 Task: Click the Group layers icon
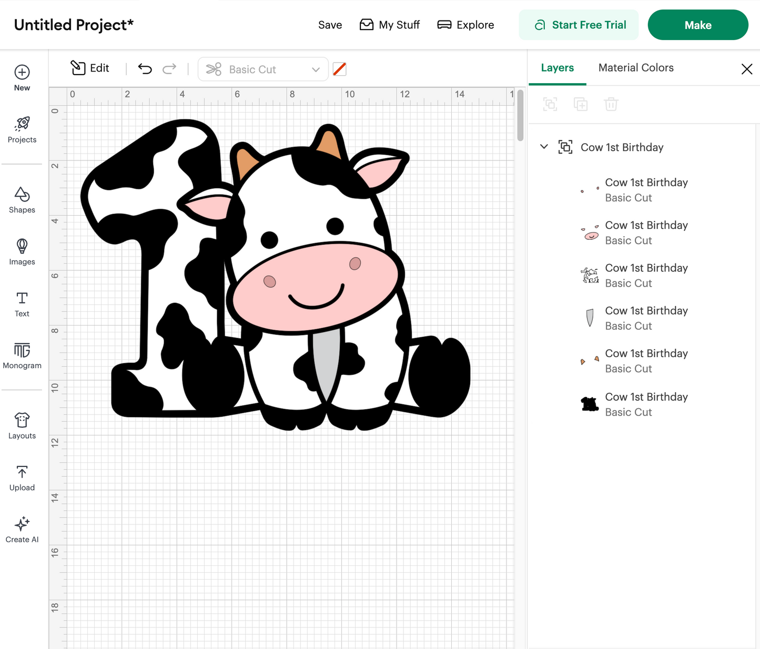[550, 104]
